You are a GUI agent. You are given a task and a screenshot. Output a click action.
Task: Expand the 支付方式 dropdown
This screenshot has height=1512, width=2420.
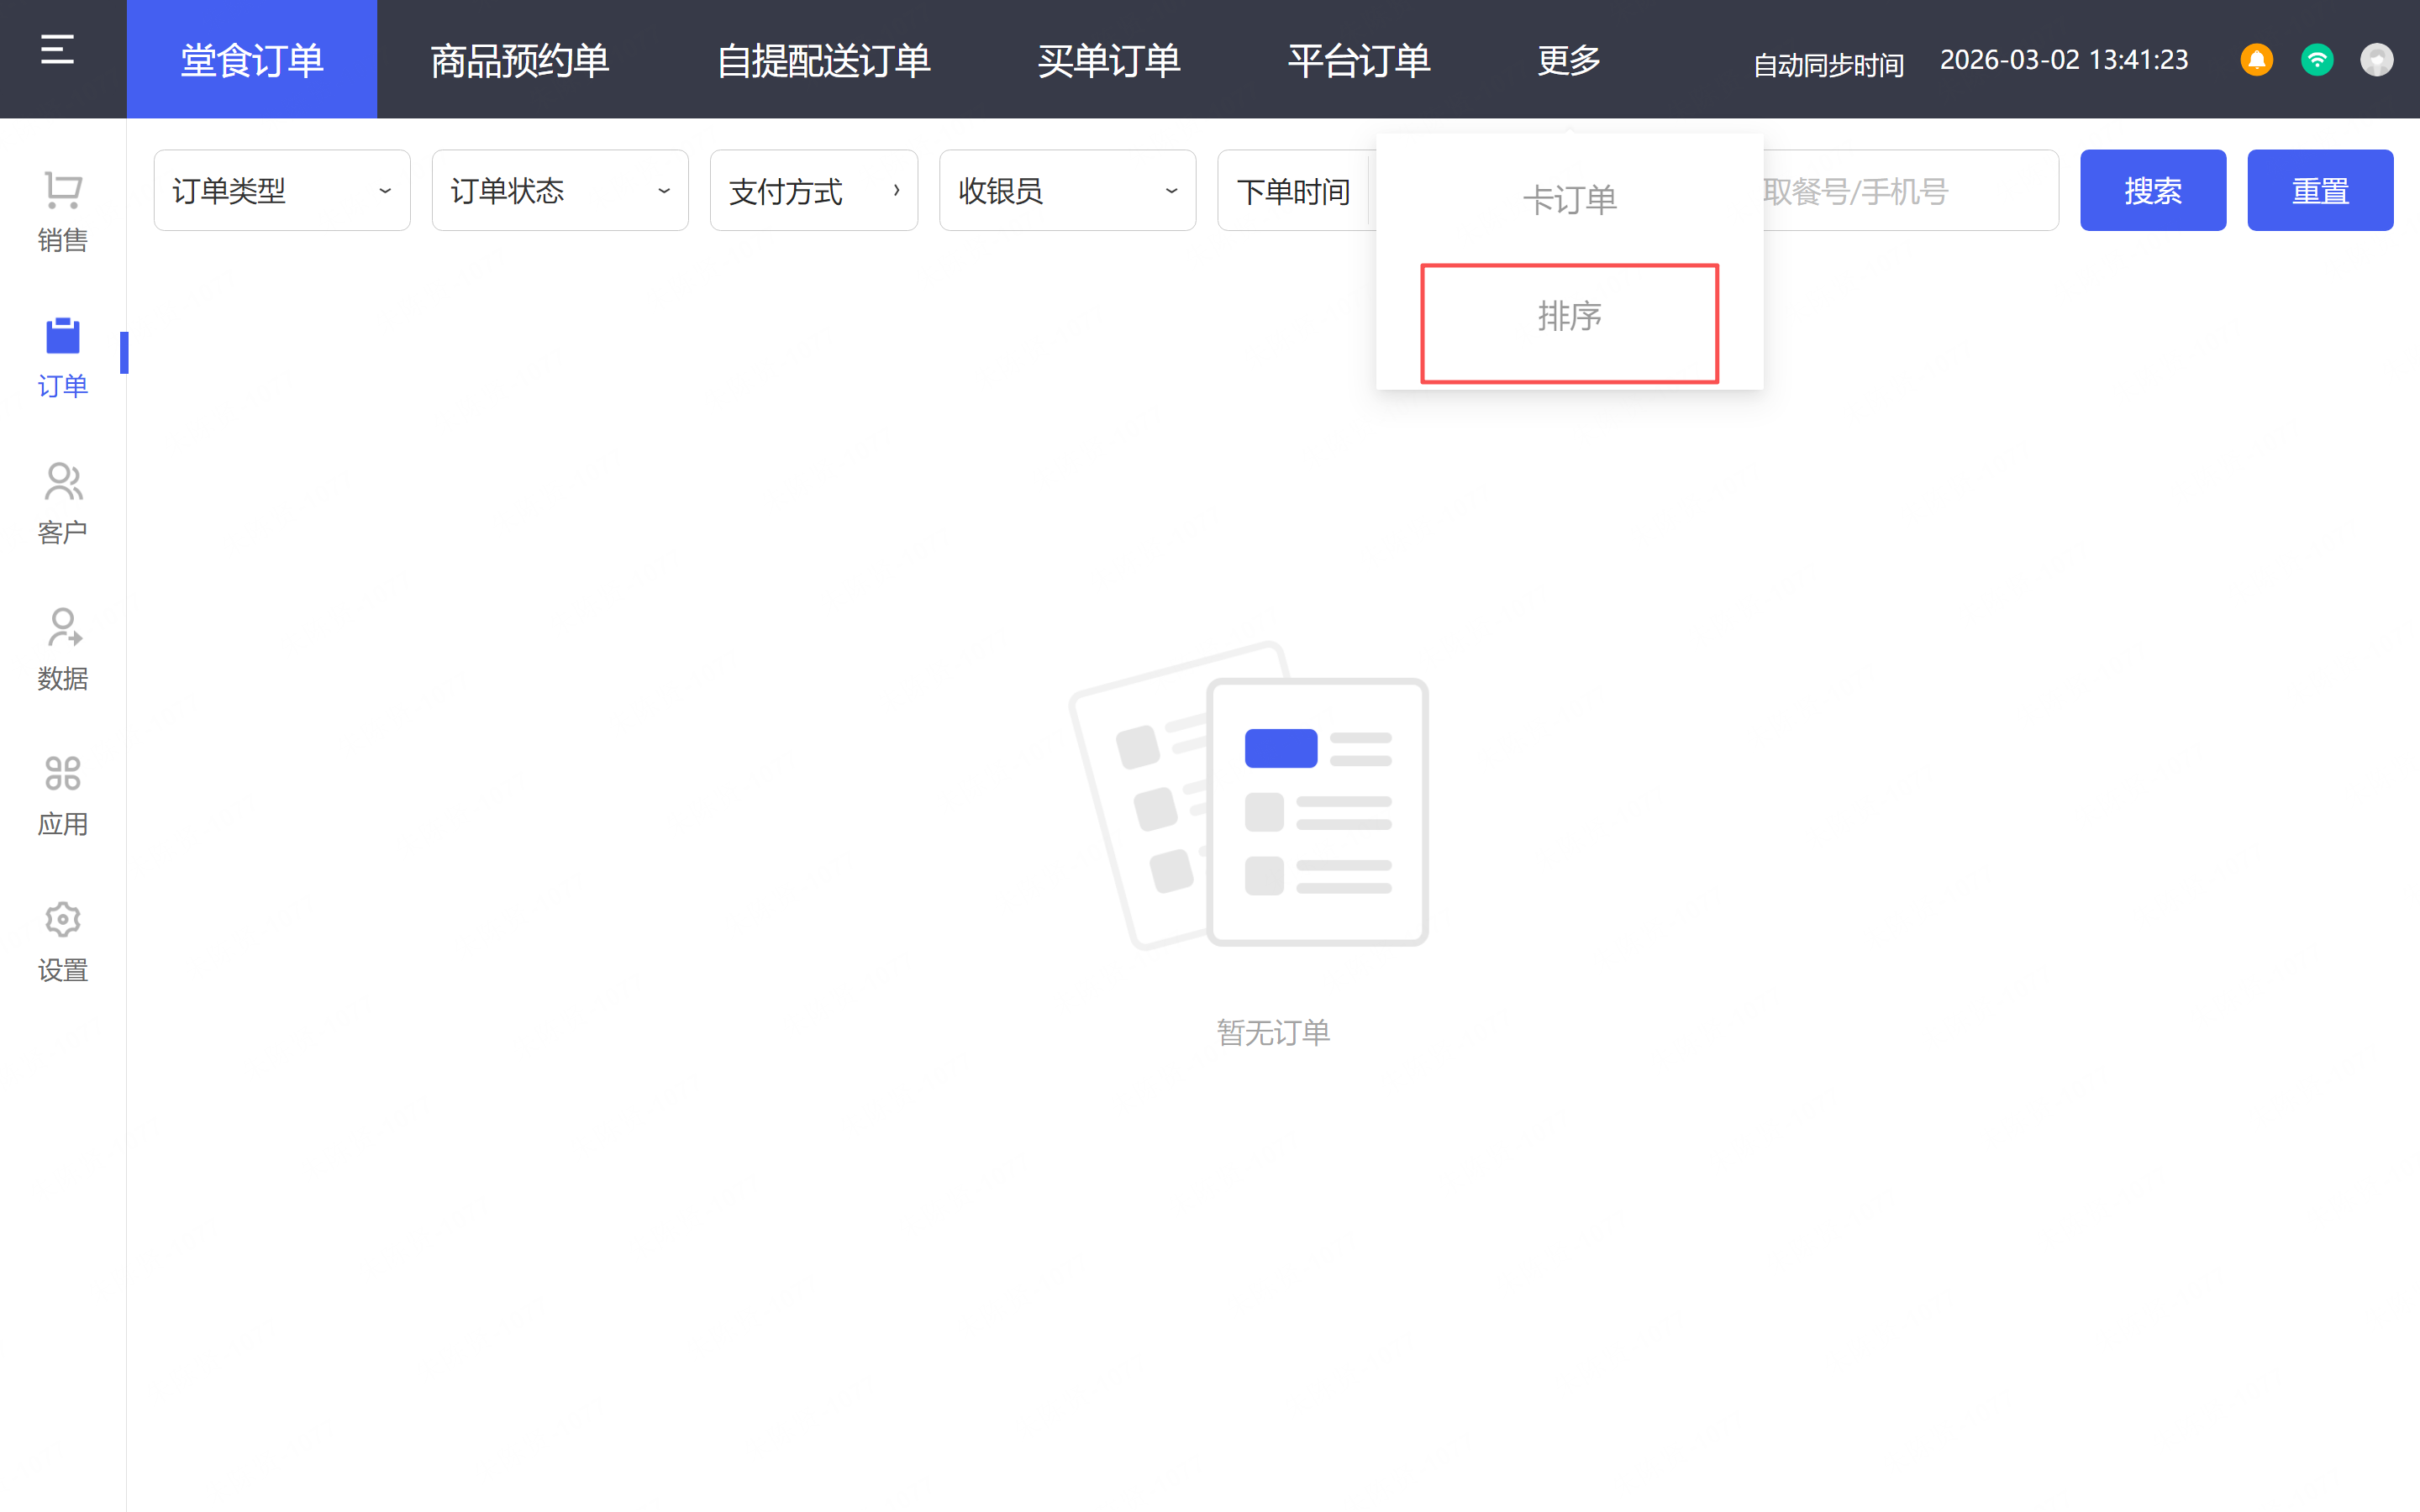[x=813, y=190]
